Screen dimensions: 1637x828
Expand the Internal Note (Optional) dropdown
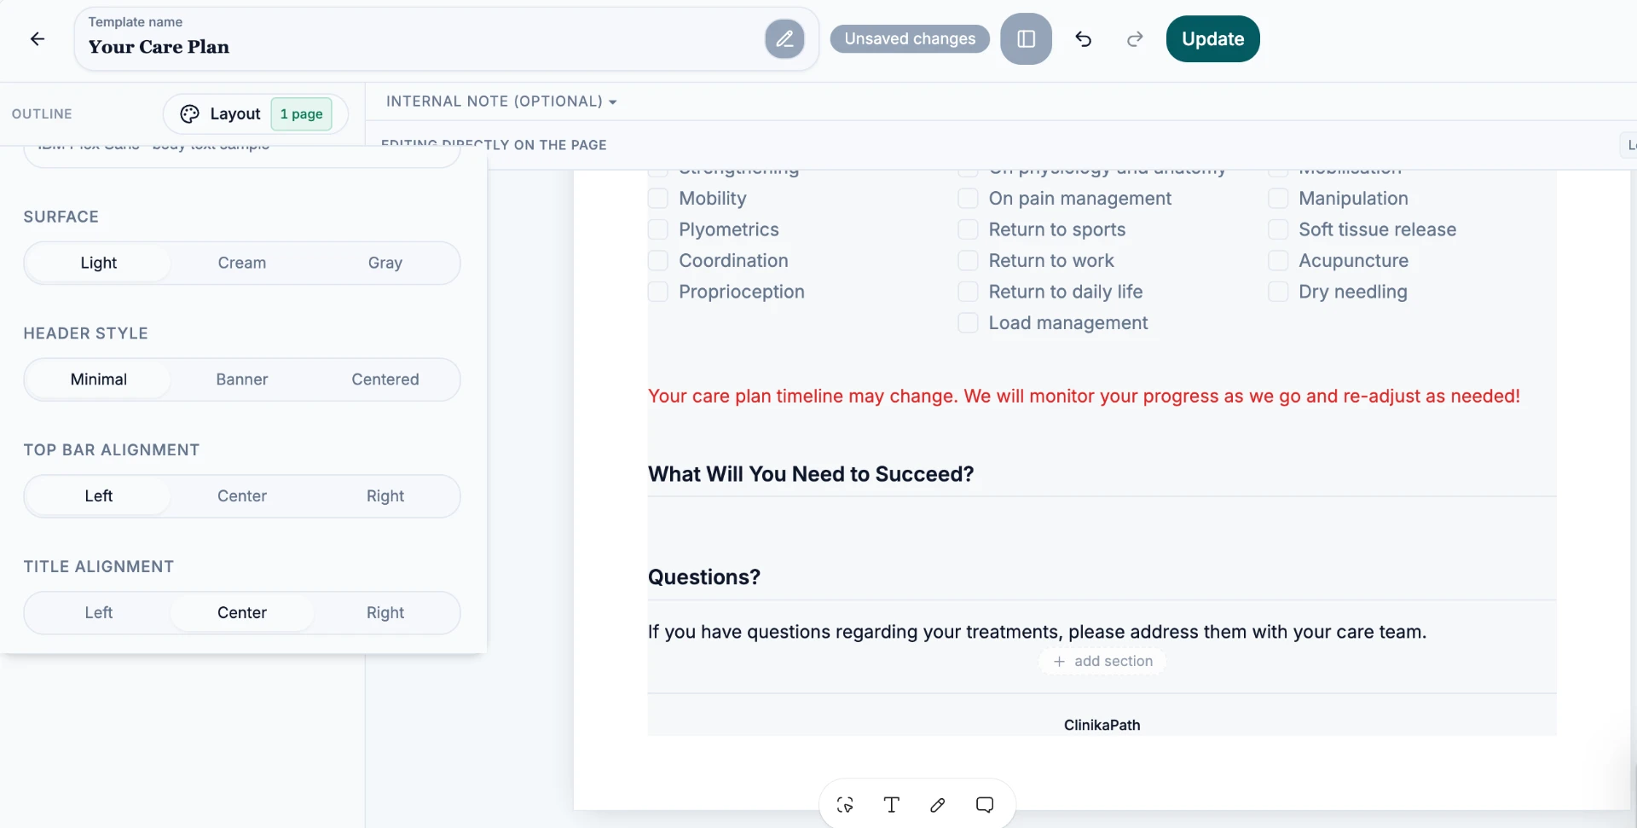501,101
